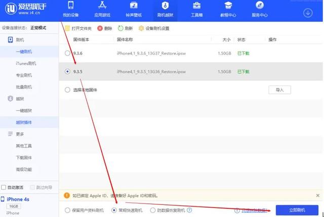Open 批量刷机 in sidebar

[24, 87]
